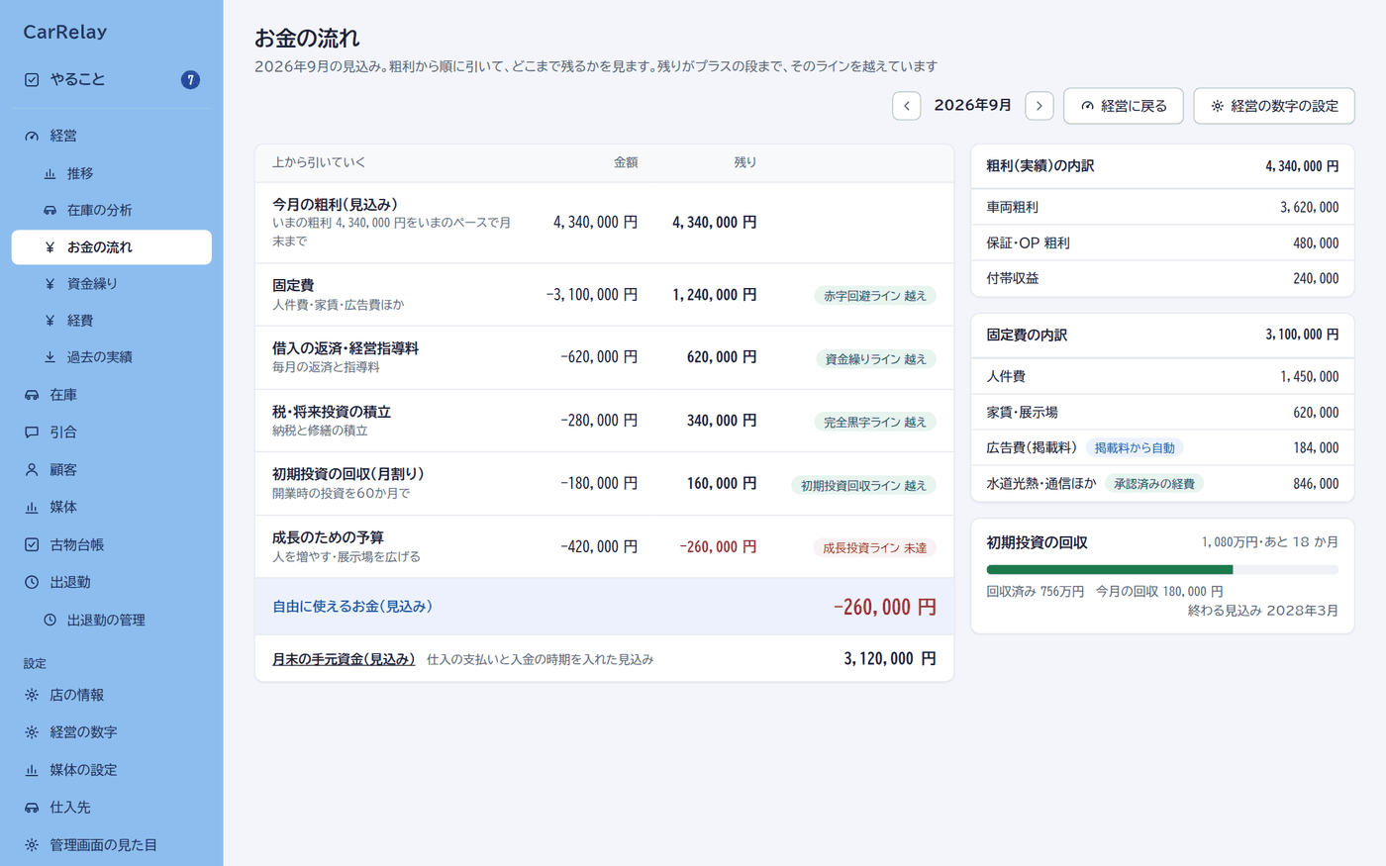This screenshot has height=866, width=1386.
Task: Click the person icon beside 顧客
Action: (32, 470)
